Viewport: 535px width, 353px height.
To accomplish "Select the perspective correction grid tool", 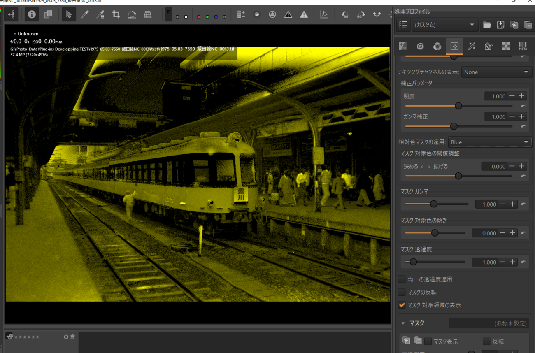I will click(147, 15).
